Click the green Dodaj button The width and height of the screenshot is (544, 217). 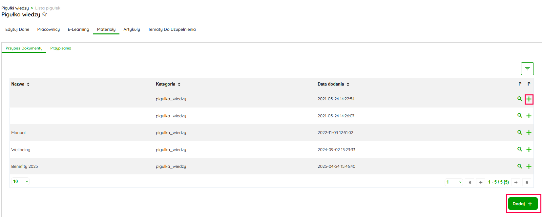tap(523, 204)
